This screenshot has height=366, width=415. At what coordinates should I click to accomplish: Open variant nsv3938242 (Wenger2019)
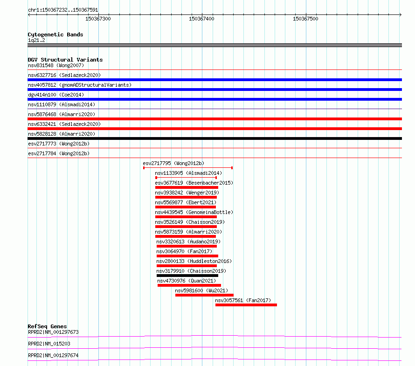click(187, 193)
